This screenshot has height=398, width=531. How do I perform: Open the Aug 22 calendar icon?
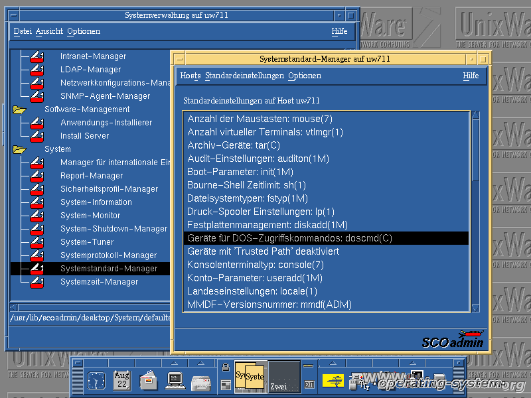click(x=122, y=379)
